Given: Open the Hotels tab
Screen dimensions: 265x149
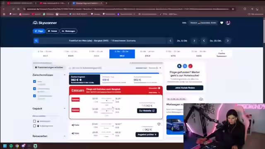Looking at the screenshot, I should tap(53, 31).
